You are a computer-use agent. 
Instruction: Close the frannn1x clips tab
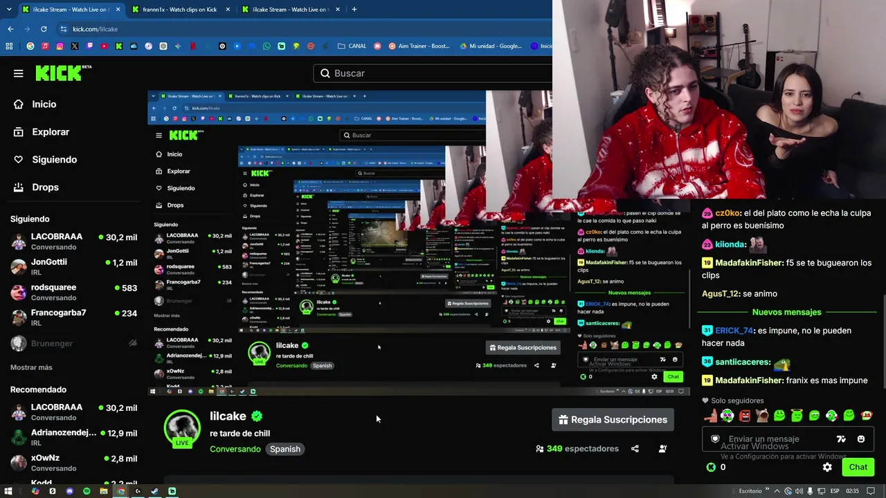[x=226, y=10]
